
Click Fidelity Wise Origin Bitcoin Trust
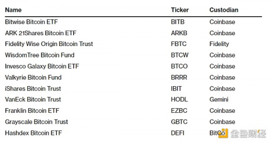click(49, 44)
